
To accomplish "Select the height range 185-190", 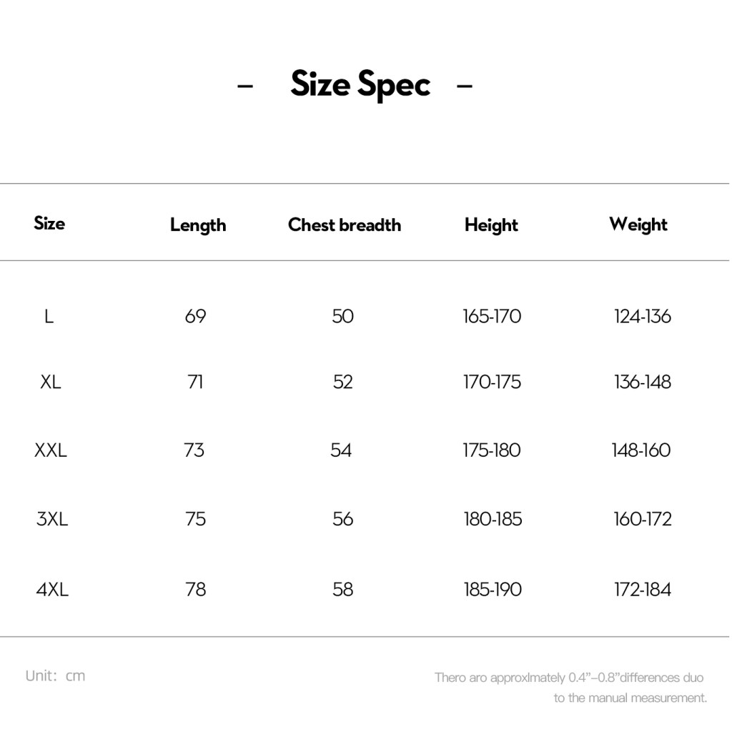I will pyautogui.click(x=493, y=589).
